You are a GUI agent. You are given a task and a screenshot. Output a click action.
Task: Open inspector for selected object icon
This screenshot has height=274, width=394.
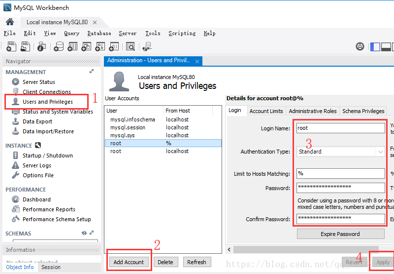[41, 46]
